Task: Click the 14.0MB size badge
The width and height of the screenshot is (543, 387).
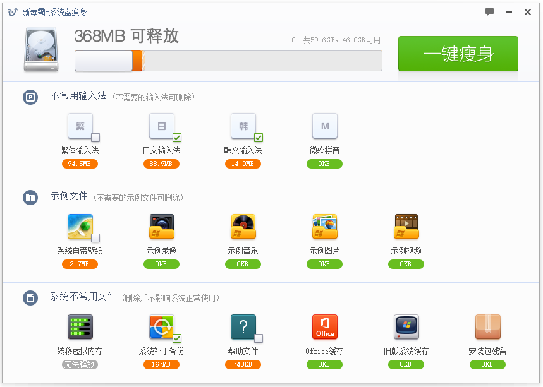Action: click(243, 164)
